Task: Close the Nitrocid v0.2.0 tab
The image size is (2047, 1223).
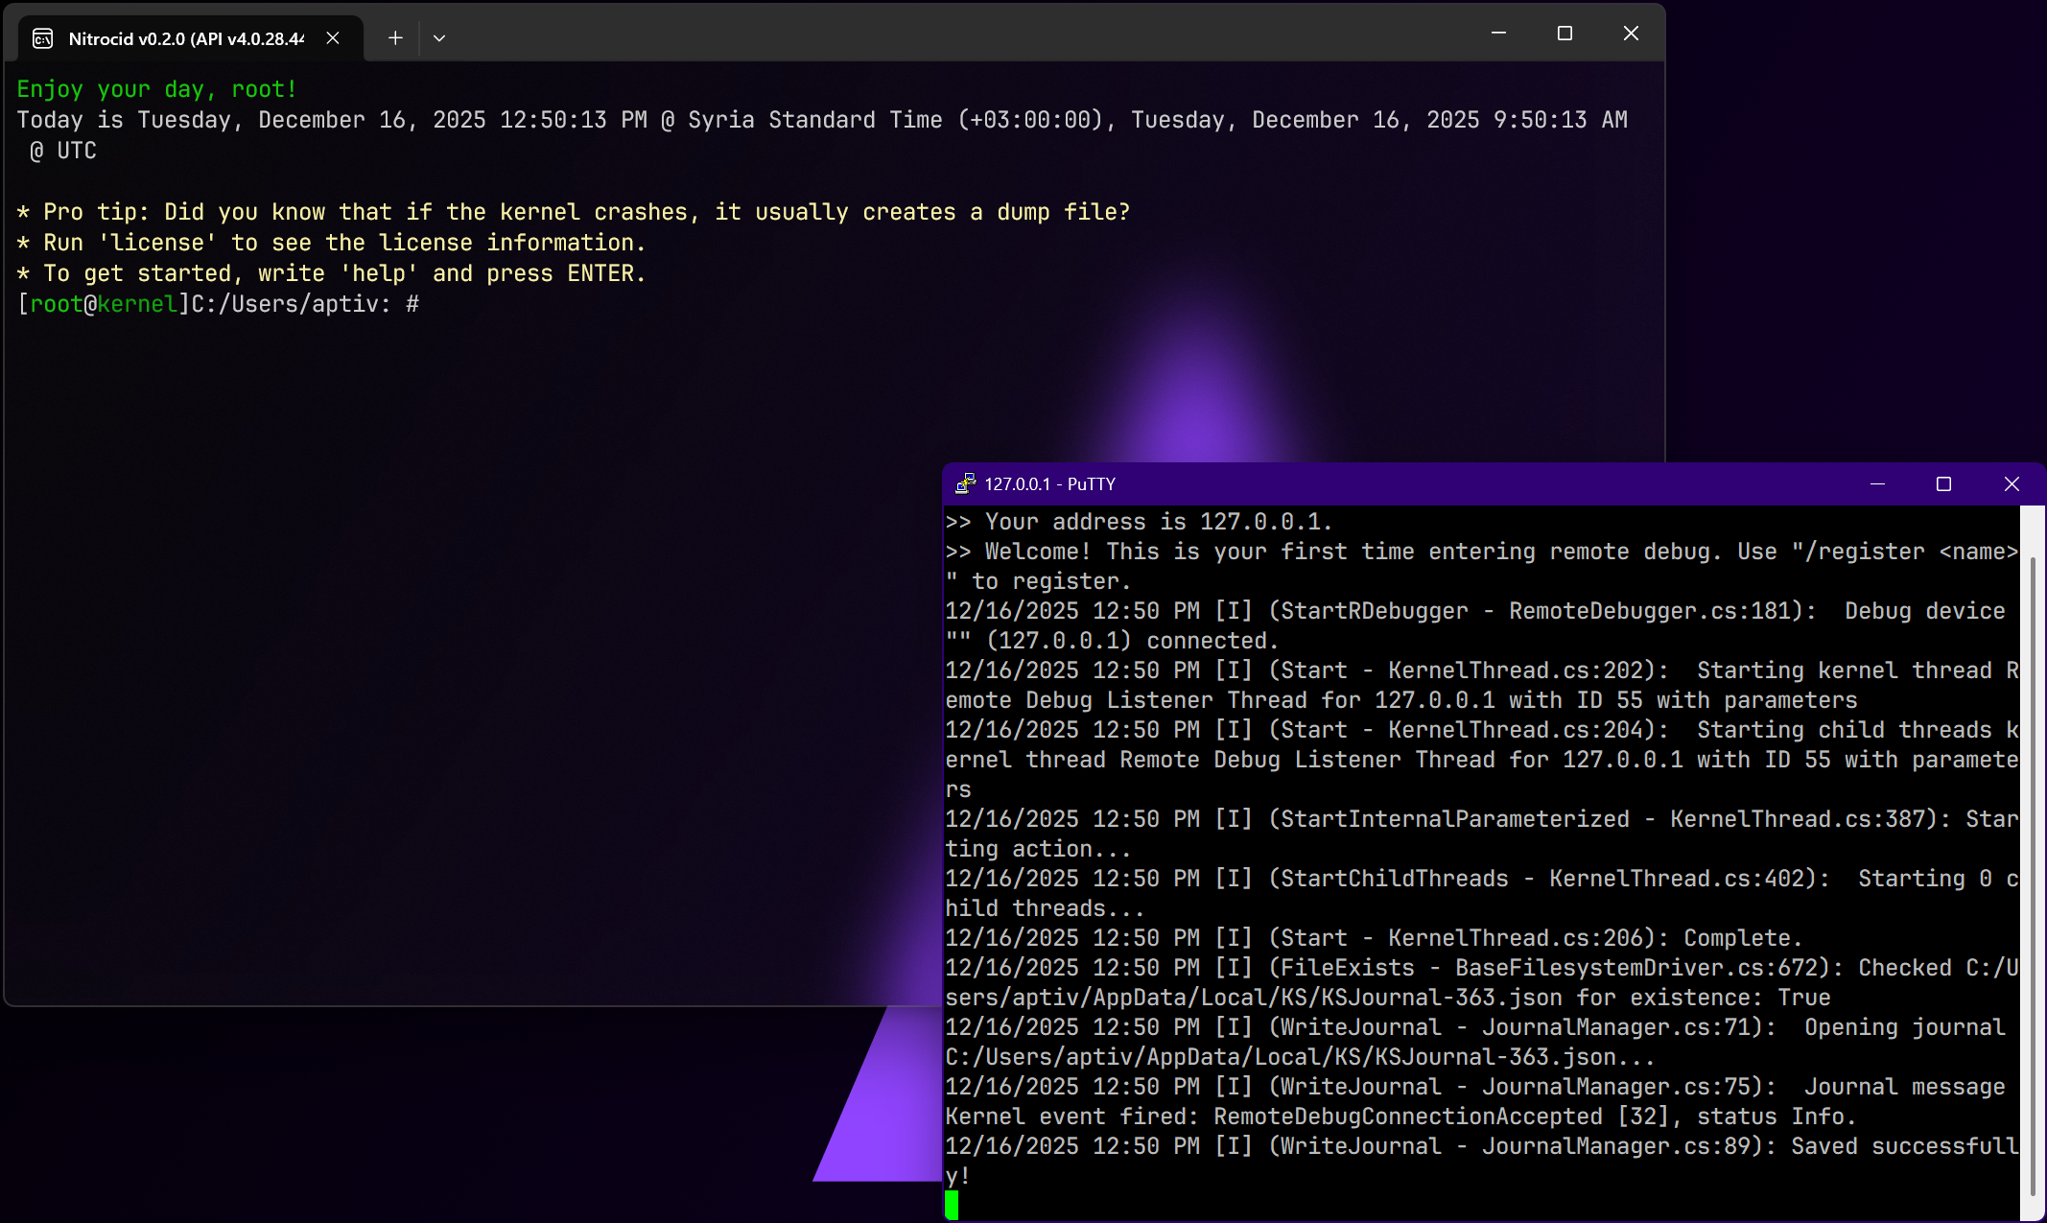Action: [333, 38]
